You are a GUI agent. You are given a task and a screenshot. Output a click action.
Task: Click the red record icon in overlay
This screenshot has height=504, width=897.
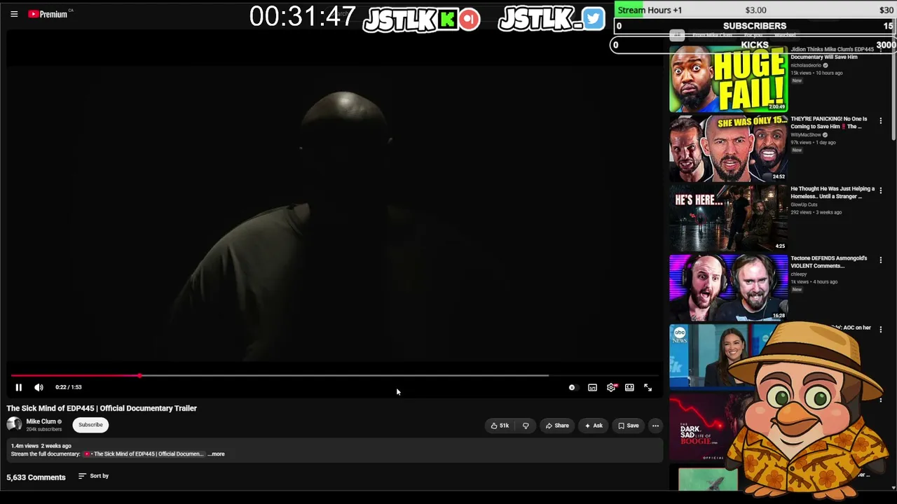470,19
